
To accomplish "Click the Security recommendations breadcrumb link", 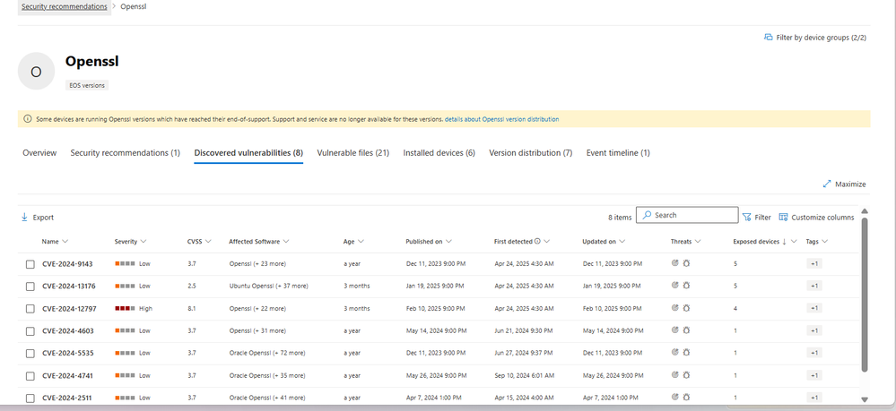I will click(x=64, y=7).
